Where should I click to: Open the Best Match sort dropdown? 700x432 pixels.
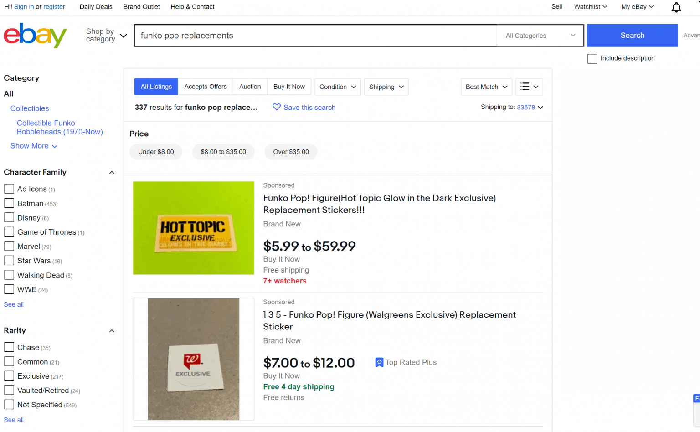click(486, 87)
